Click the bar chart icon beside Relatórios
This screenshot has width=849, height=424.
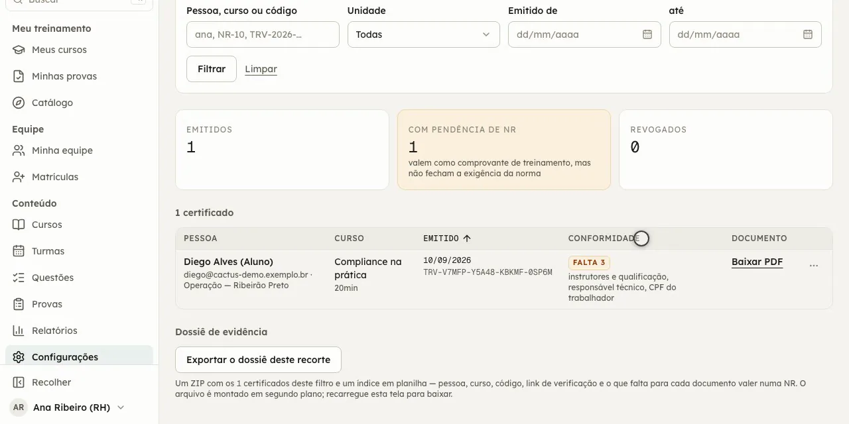click(19, 331)
